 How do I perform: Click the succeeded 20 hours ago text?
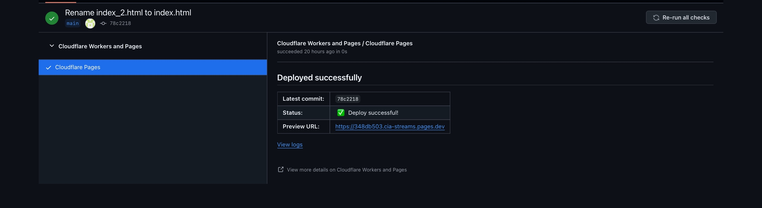pyautogui.click(x=312, y=52)
